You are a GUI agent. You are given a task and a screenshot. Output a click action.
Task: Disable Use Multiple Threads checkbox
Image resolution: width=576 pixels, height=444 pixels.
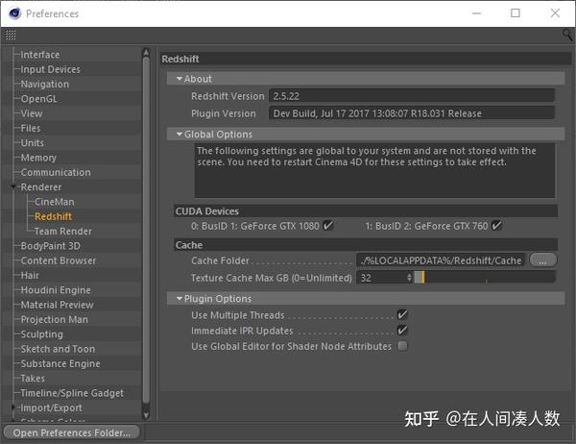pyautogui.click(x=402, y=314)
